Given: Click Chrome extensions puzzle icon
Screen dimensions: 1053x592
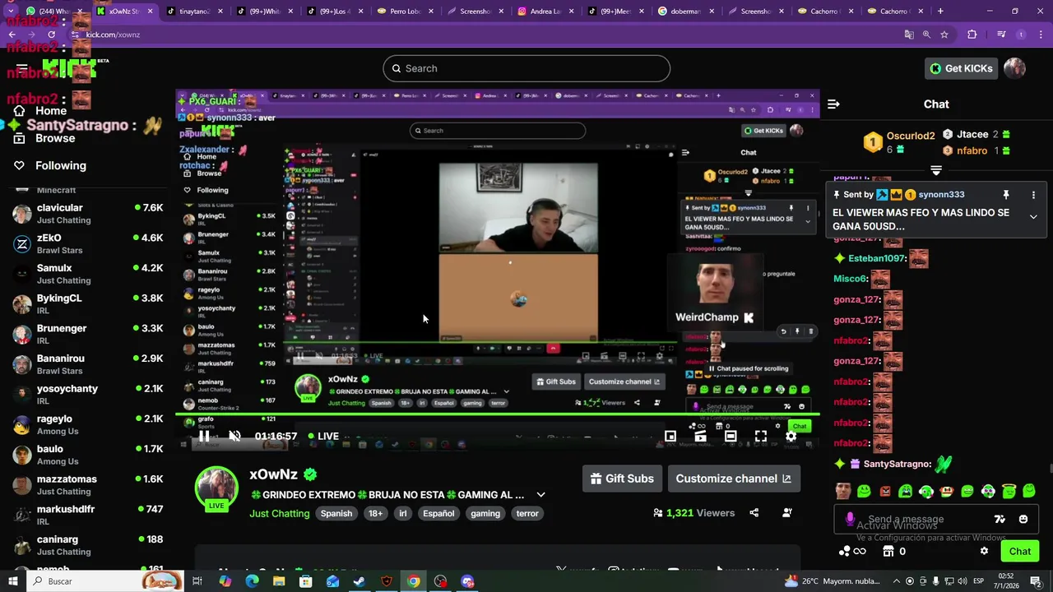Looking at the screenshot, I should tap(972, 35).
